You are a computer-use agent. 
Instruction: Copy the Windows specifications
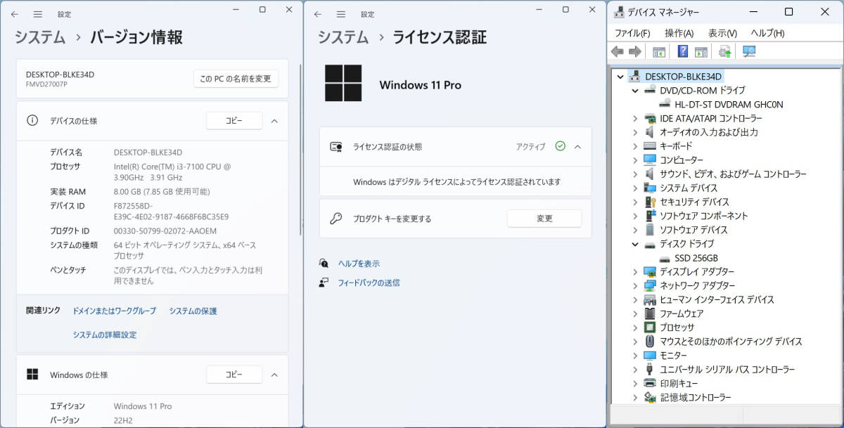pos(234,375)
